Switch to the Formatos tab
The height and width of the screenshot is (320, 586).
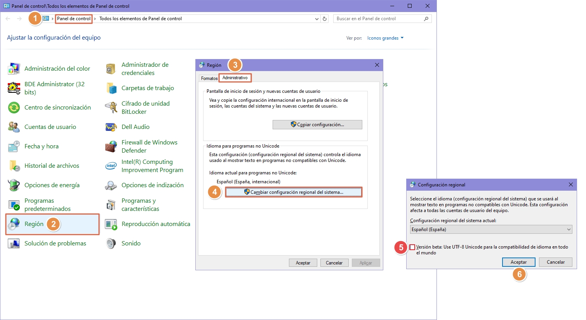[209, 78]
